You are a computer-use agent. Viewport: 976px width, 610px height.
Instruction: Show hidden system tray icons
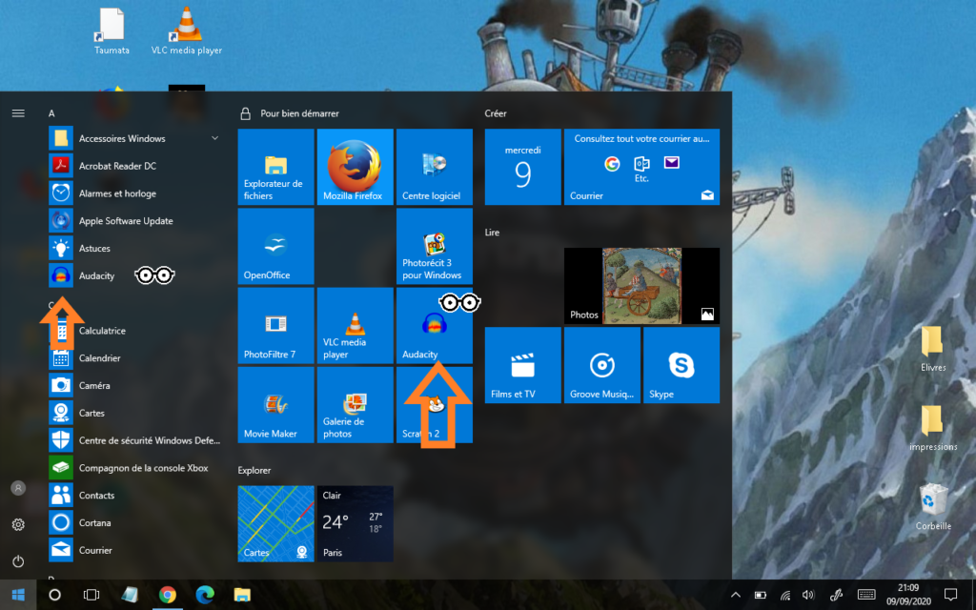click(x=735, y=595)
